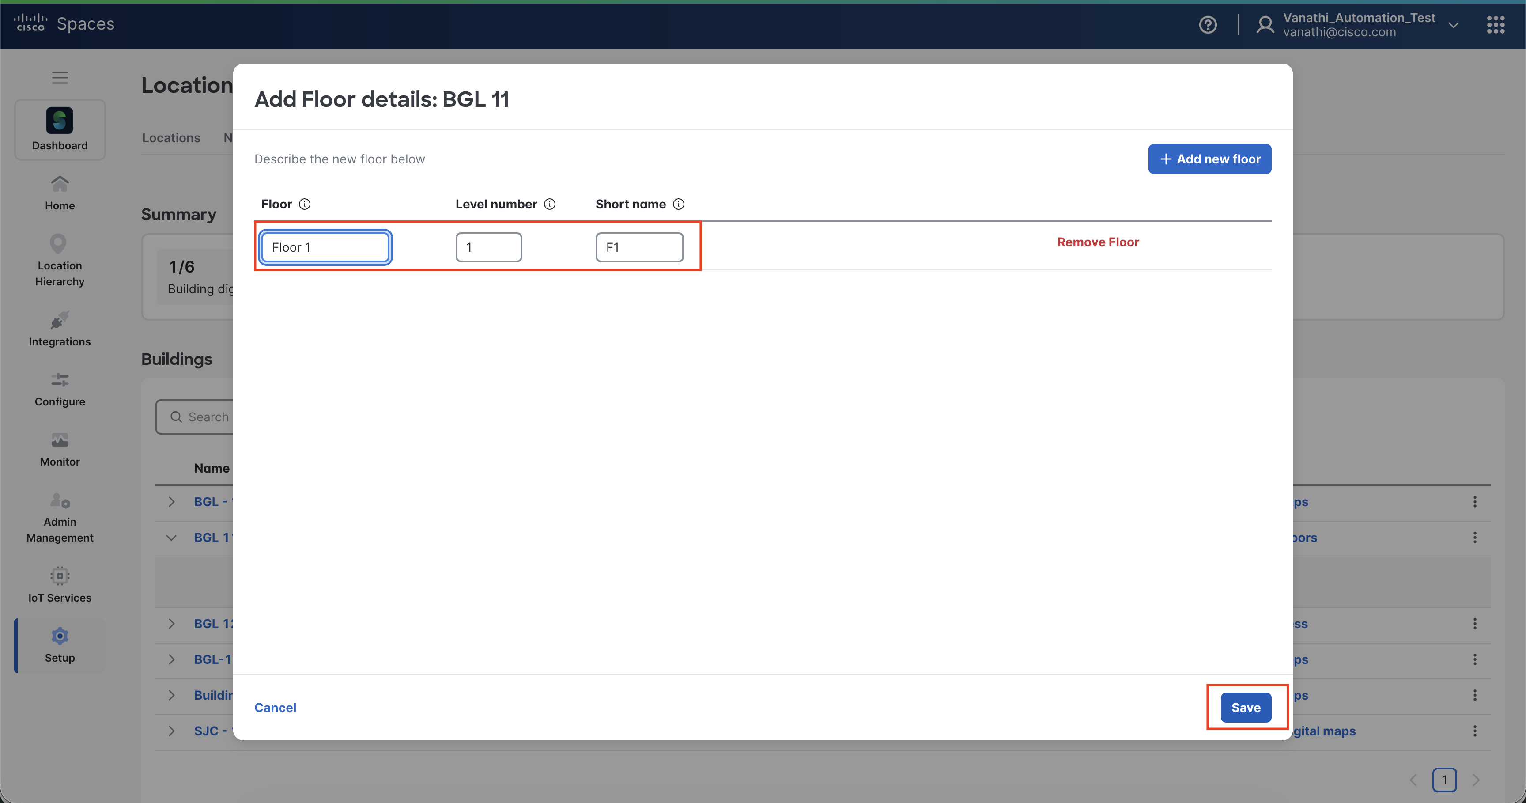Viewport: 1526px width, 803px height.
Task: Click the Remove Floor link
Action: (1098, 242)
